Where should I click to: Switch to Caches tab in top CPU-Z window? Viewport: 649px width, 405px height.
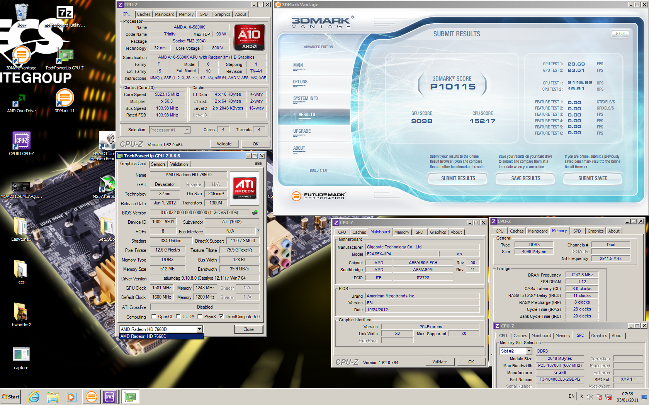(144, 14)
